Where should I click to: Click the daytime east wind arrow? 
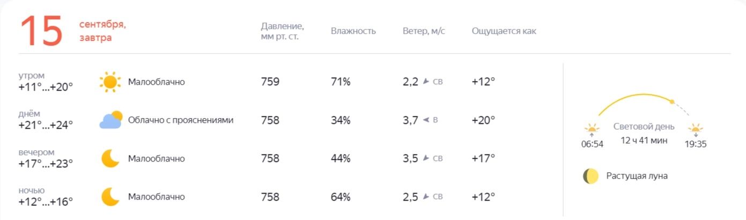[426, 120]
